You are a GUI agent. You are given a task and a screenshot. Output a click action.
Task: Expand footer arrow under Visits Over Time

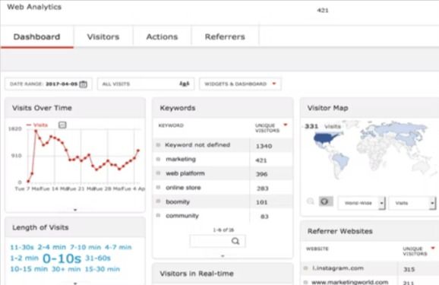tap(75, 210)
